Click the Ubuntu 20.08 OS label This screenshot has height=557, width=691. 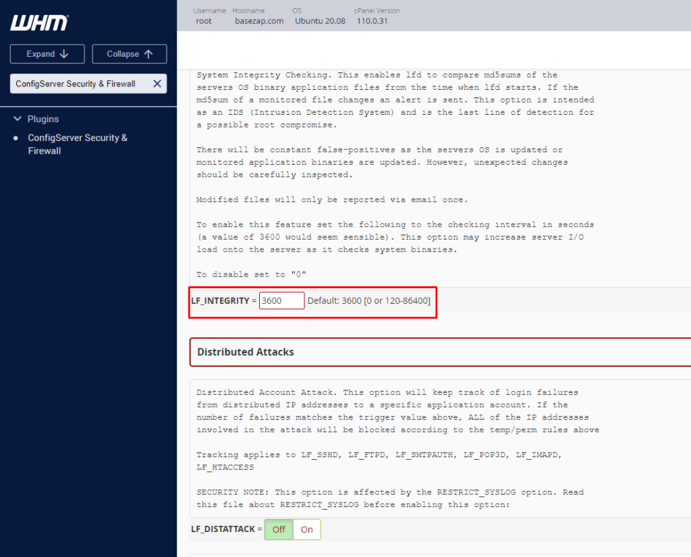320,21
